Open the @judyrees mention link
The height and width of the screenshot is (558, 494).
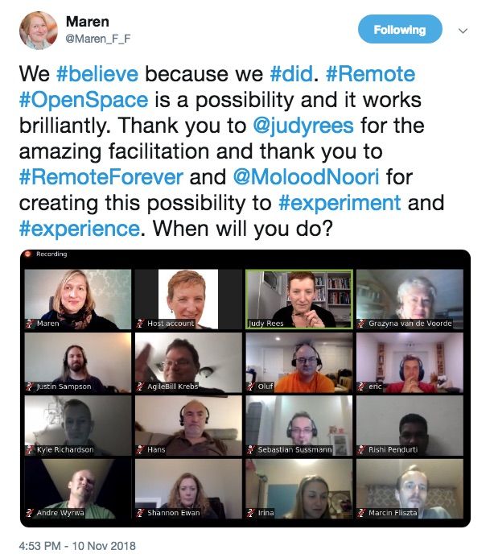(303, 126)
